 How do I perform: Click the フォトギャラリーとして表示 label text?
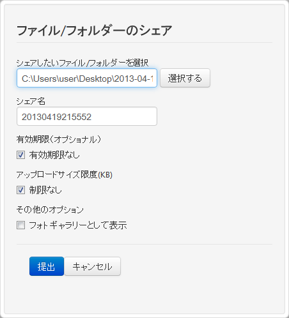78,225
